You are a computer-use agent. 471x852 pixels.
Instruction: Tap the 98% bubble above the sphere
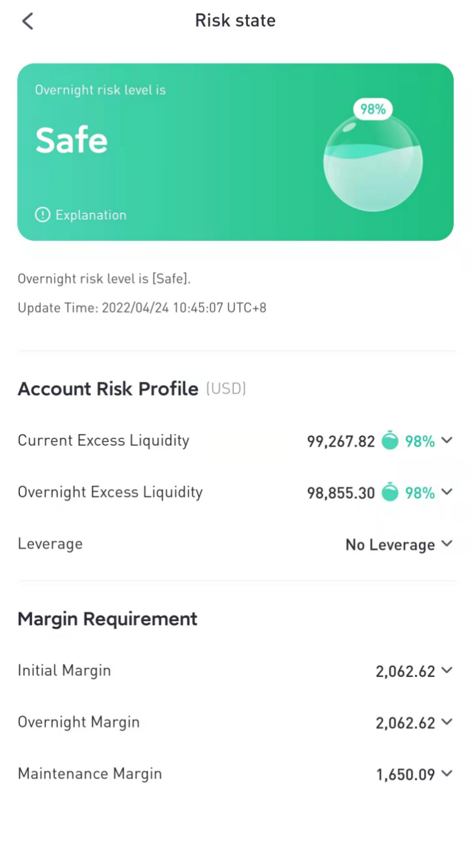point(373,110)
